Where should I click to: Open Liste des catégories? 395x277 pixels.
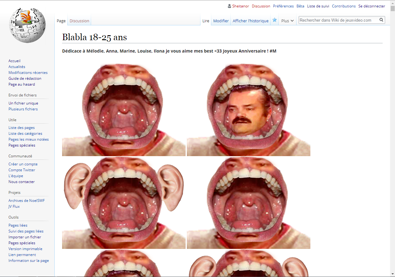pyautogui.click(x=25, y=134)
